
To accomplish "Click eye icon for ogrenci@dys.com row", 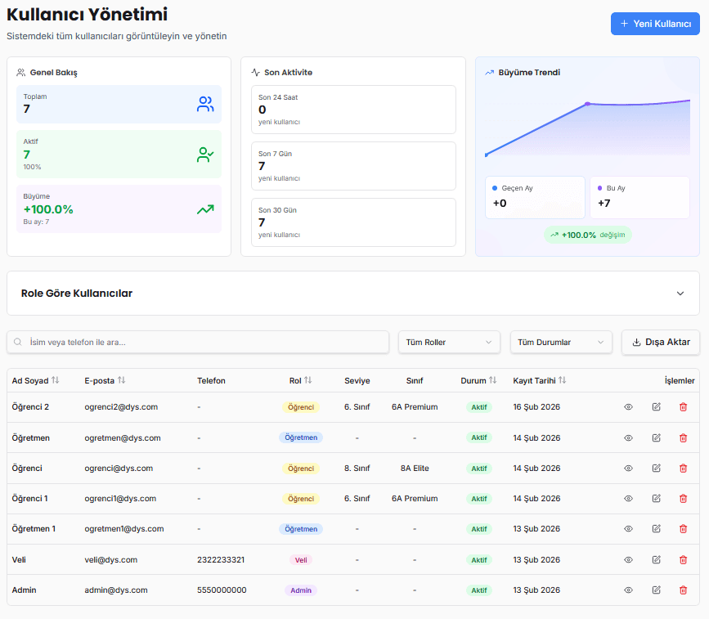I will (x=628, y=469).
